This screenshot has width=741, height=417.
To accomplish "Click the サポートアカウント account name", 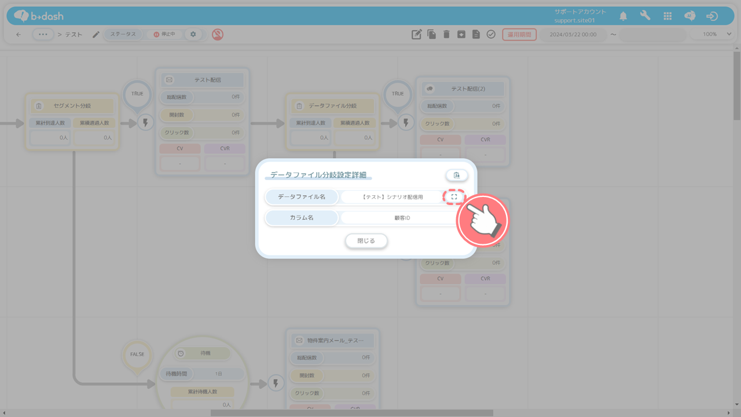I will coord(581,12).
